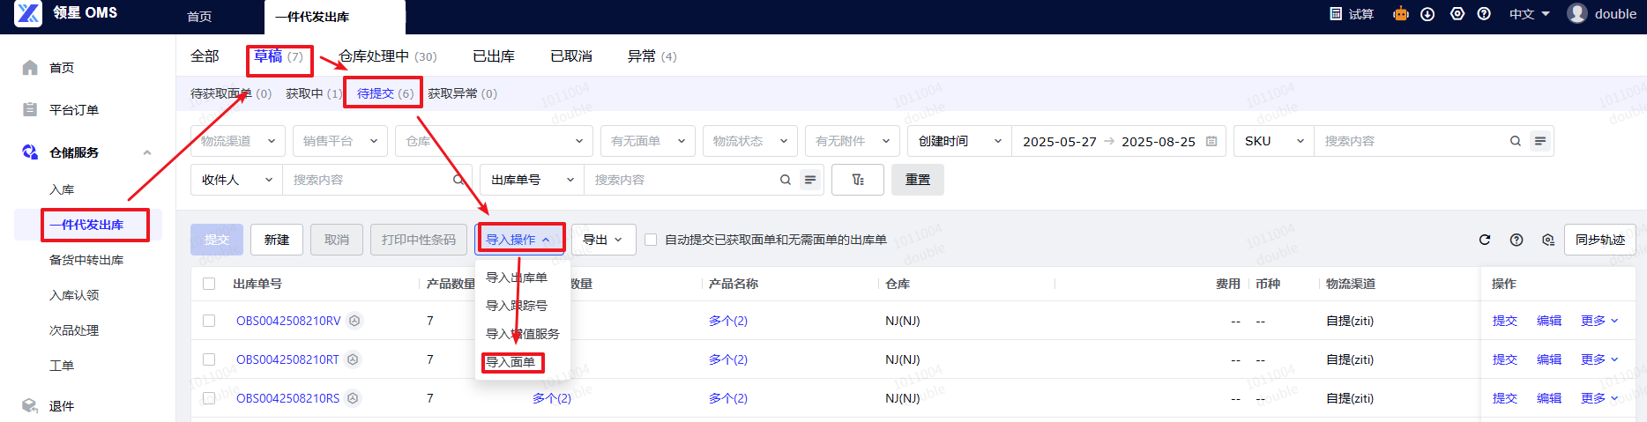Image resolution: width=1647 pixels, height=422 pixels.
Task: Click the start date 2025-05-27 field
Action: click(1060, 141)
